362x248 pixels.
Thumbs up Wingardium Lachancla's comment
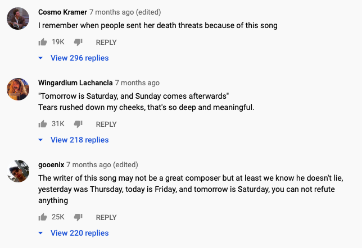[x=43, y=124]
